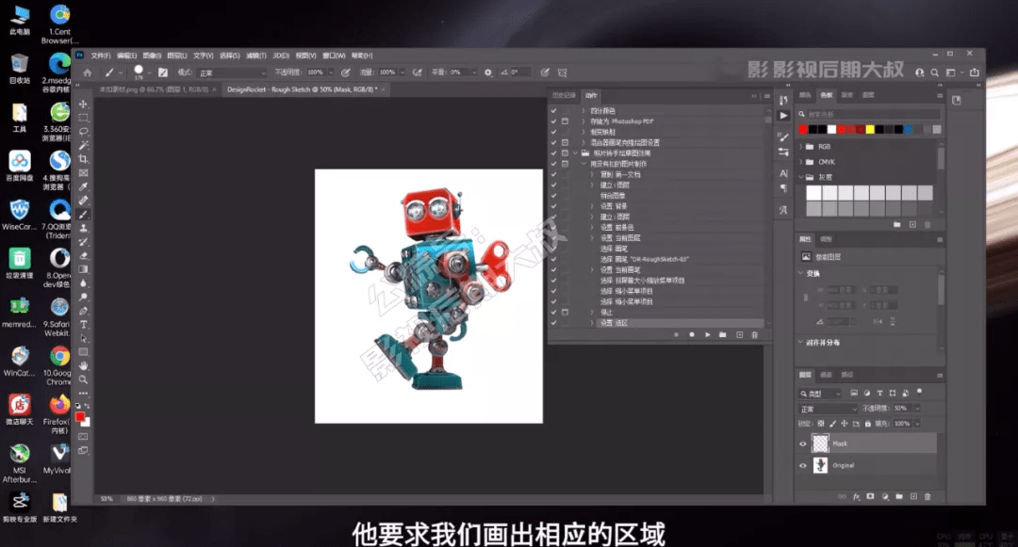Viewport: 1018px width, 547px height.
Task: Click the red foreground color swatch
Action: pos(80,417)
